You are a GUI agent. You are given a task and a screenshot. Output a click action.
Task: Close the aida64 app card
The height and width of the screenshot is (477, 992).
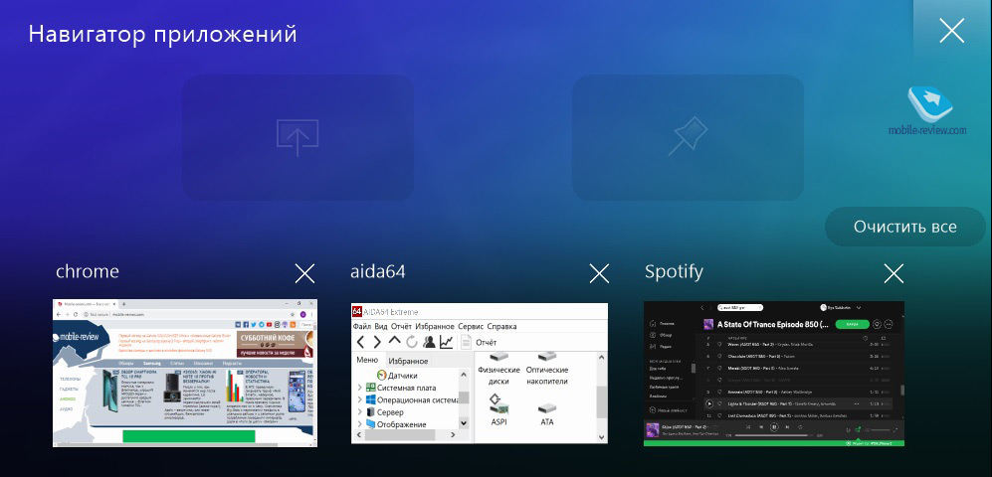pos(599,273)
